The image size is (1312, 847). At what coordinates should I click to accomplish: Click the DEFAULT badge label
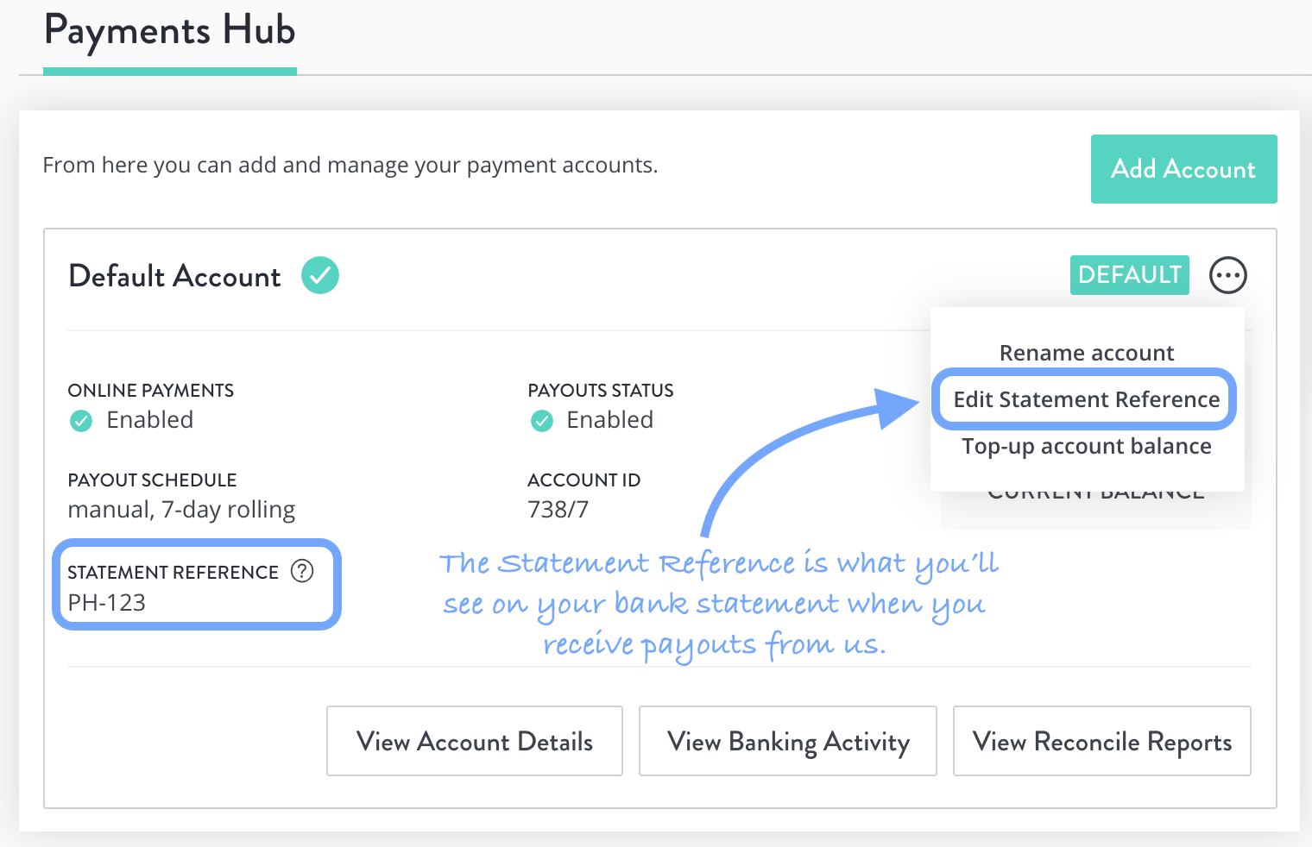tap(1130, 275)
